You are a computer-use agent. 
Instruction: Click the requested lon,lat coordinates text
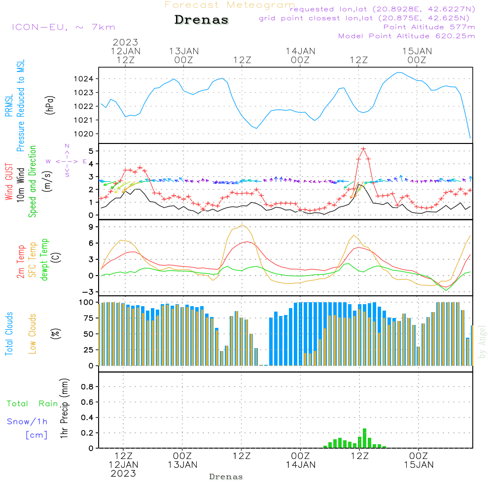(383, 9)
